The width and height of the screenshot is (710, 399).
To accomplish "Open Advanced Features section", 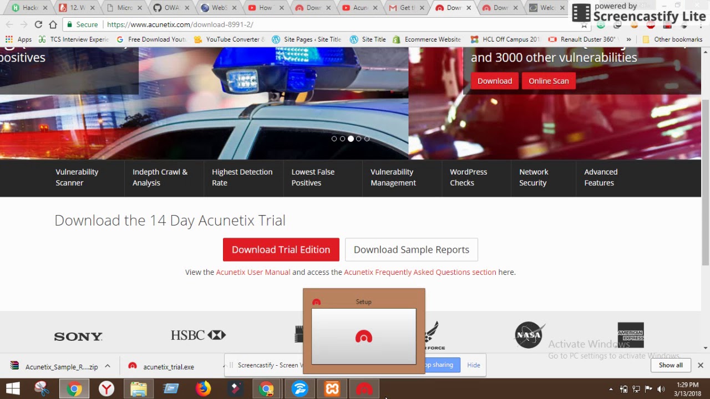I will coord(601,177).
